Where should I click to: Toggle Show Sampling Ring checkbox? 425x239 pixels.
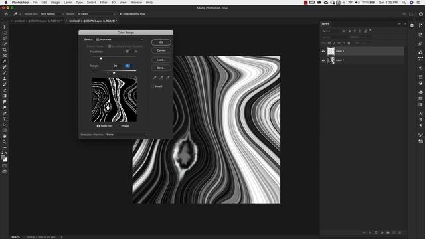point(121,14)
